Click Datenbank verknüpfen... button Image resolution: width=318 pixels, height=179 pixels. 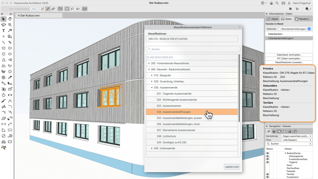point(289,55)
